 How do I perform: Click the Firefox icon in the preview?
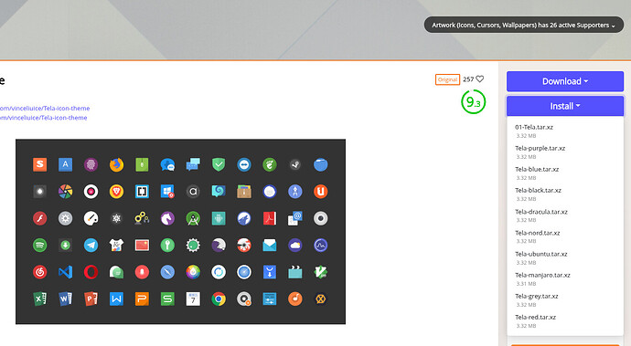[116, 164]
